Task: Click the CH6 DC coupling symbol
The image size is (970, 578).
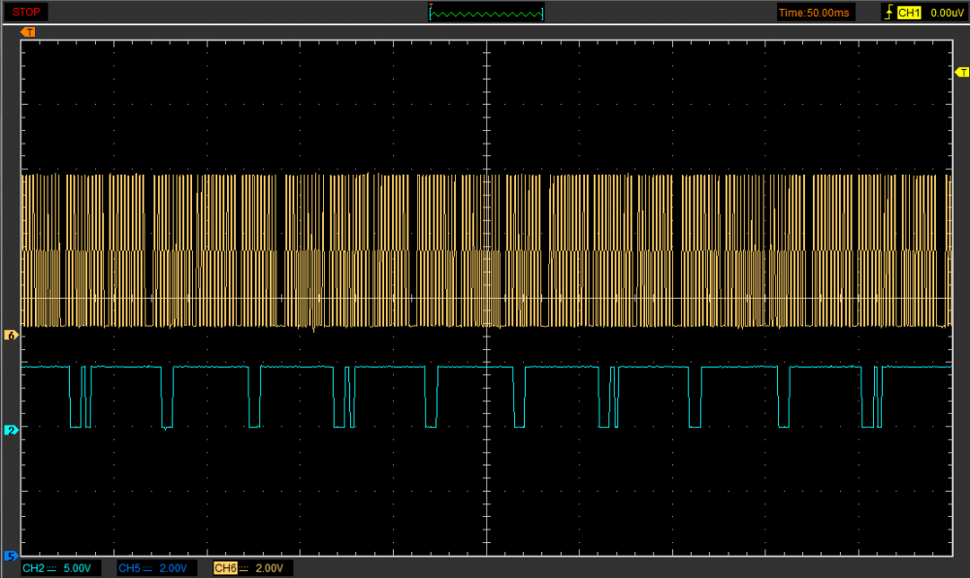Action: point(243,568)
